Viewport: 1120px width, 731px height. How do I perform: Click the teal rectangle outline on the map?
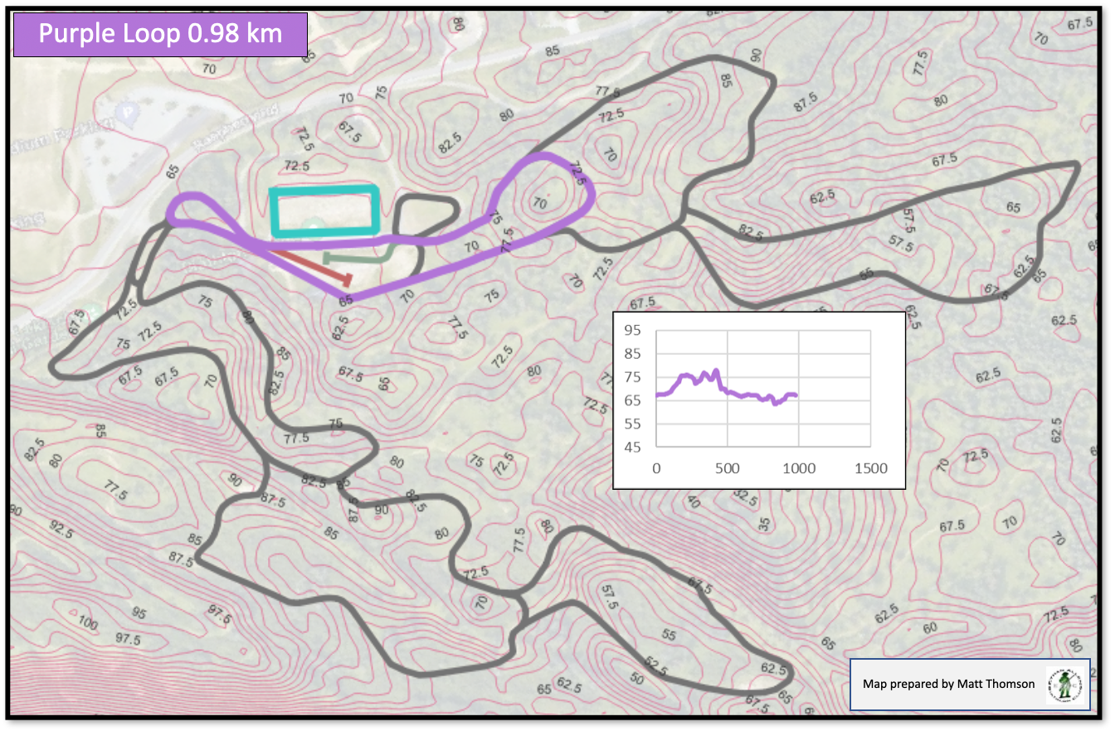324,211
